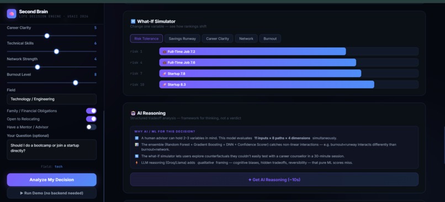Screen dimensions: 445x202
Task: Switch to Savings Runway tab
Action: click(x=182, y=39)
